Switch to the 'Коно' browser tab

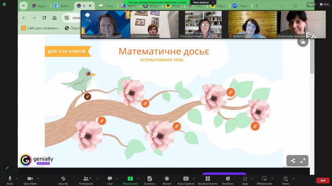[62, 6]
